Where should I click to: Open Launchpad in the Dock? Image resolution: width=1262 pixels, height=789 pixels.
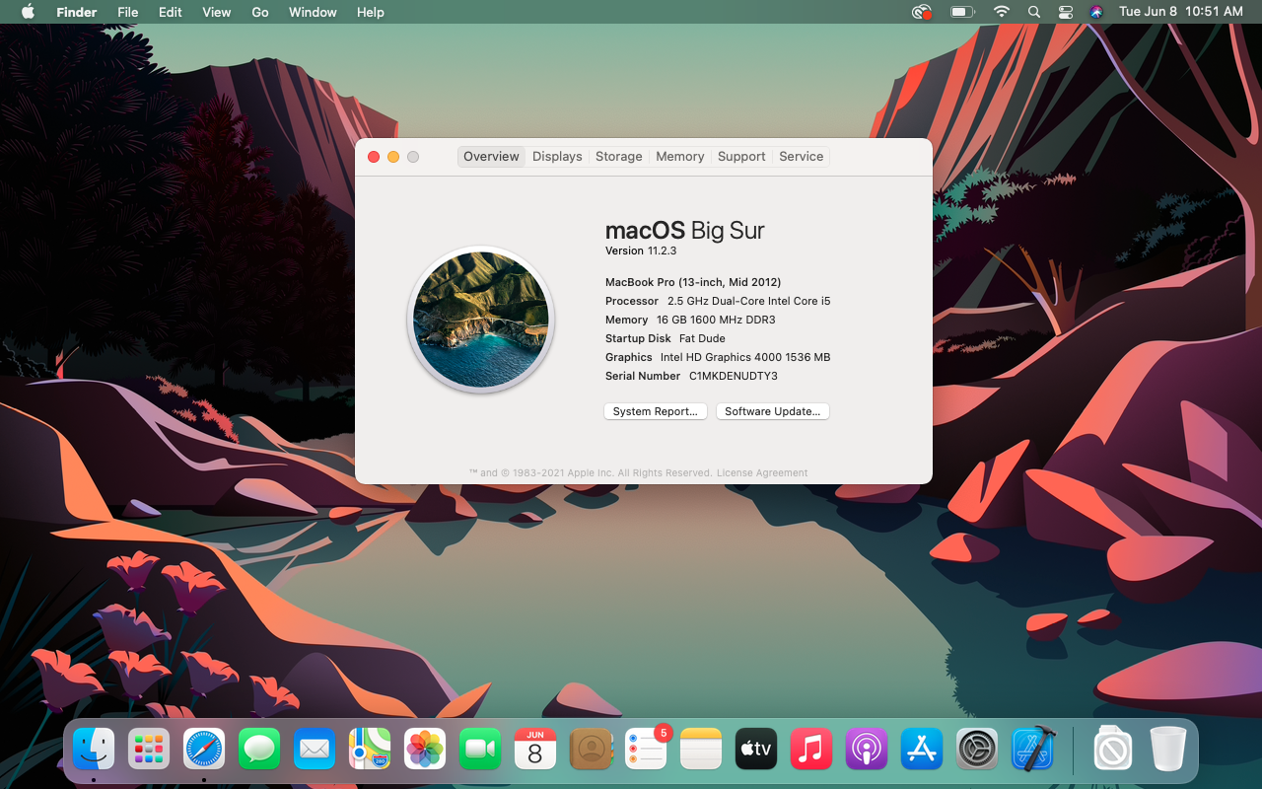(x=149, y=750)
